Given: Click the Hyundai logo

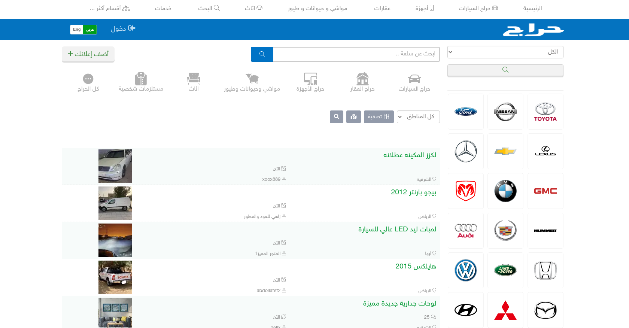Looking at the screenshot, I should [x=466, y=310].
